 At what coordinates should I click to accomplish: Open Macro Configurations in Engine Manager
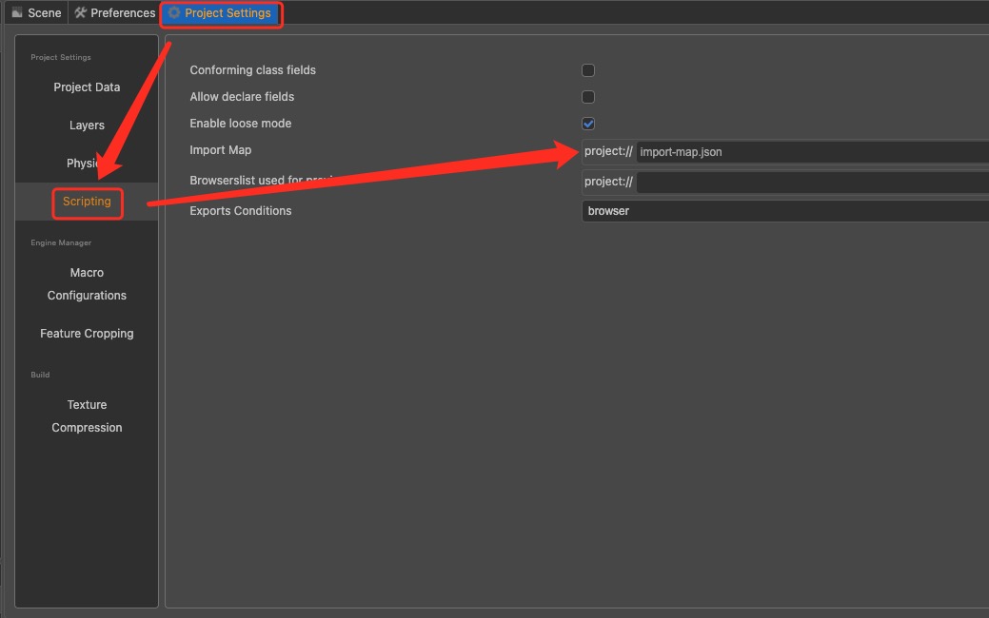point(87,284)
